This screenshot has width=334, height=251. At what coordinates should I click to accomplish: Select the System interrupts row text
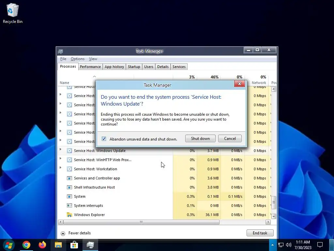88,206
